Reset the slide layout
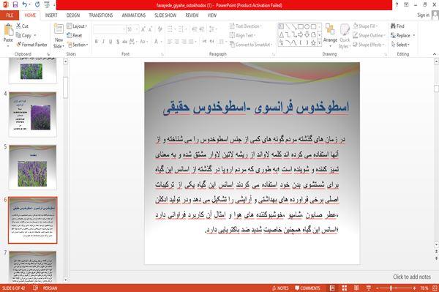The height and width of the screenshot is (292, 439). click(x=75, y=35)
